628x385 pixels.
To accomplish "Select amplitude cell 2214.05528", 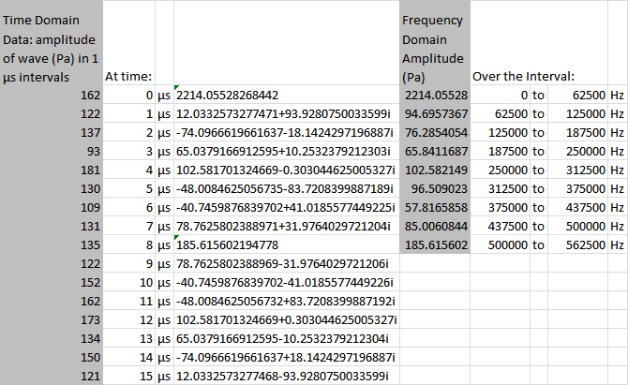I will (x=435, y=95).
